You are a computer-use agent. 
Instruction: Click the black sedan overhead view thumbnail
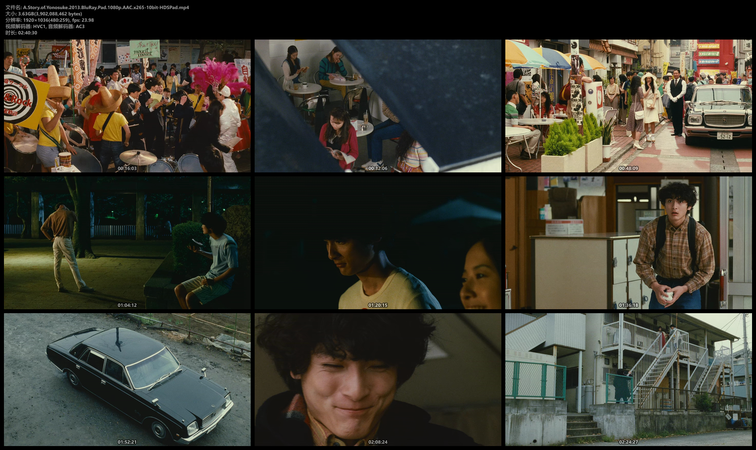coord(127,380)
